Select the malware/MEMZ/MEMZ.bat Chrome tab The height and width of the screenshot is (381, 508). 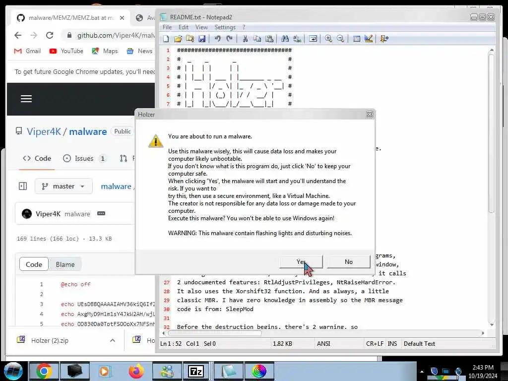[70, 18]
